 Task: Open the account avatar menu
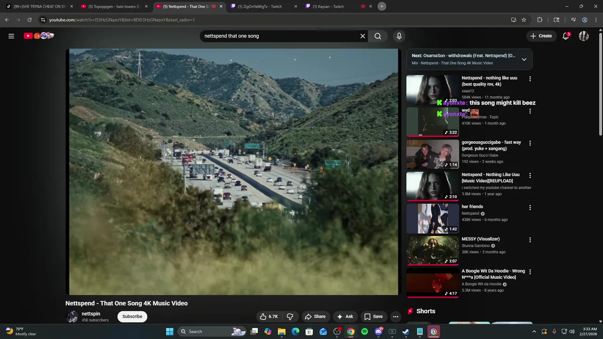pyautogui.click(x=584, y=36)
